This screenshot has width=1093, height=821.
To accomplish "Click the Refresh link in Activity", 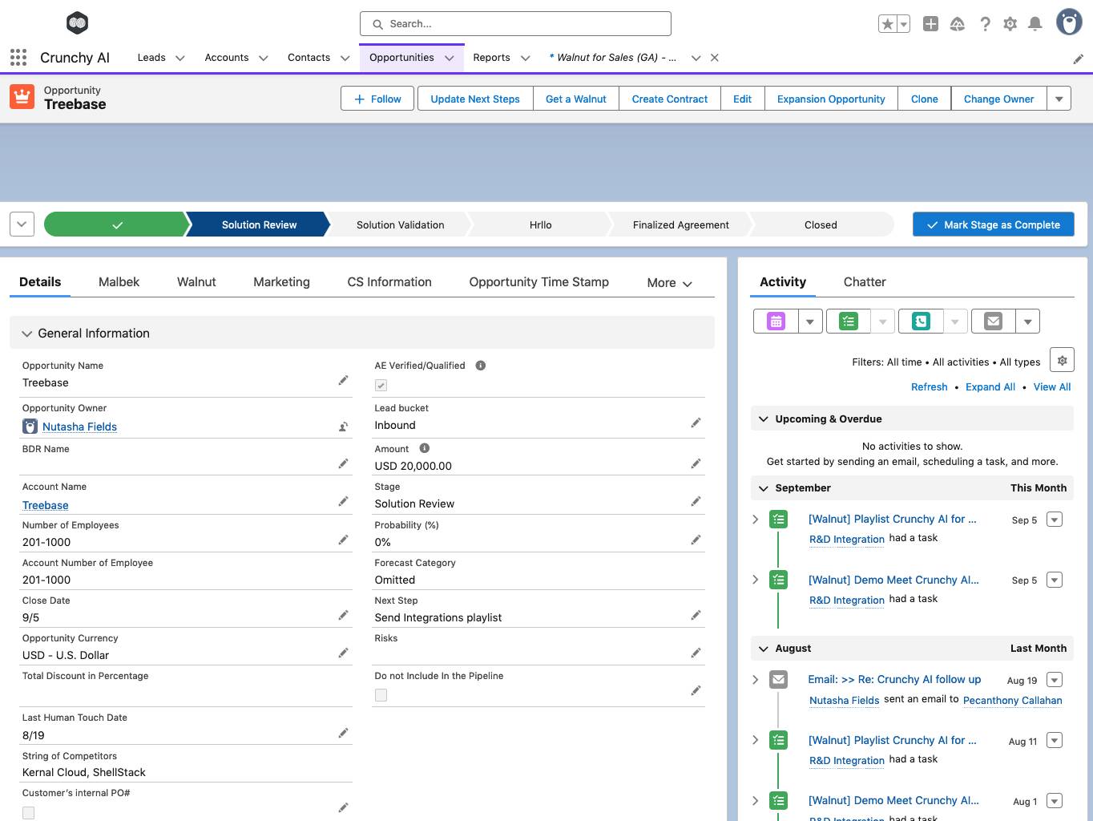I will [930, 386].
